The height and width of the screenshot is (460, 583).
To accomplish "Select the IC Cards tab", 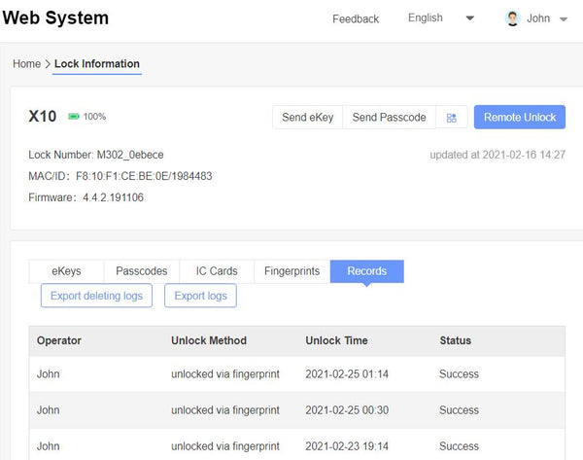I will point(217,271).
